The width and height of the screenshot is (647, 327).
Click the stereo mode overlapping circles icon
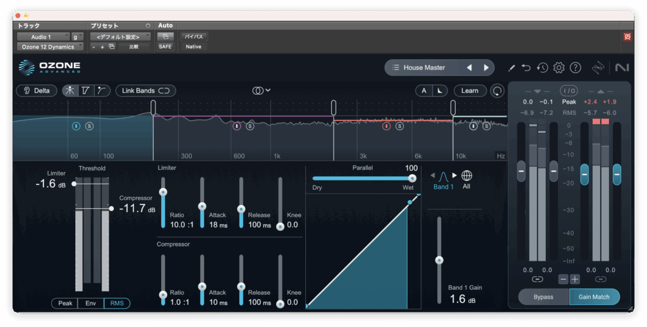258,90
